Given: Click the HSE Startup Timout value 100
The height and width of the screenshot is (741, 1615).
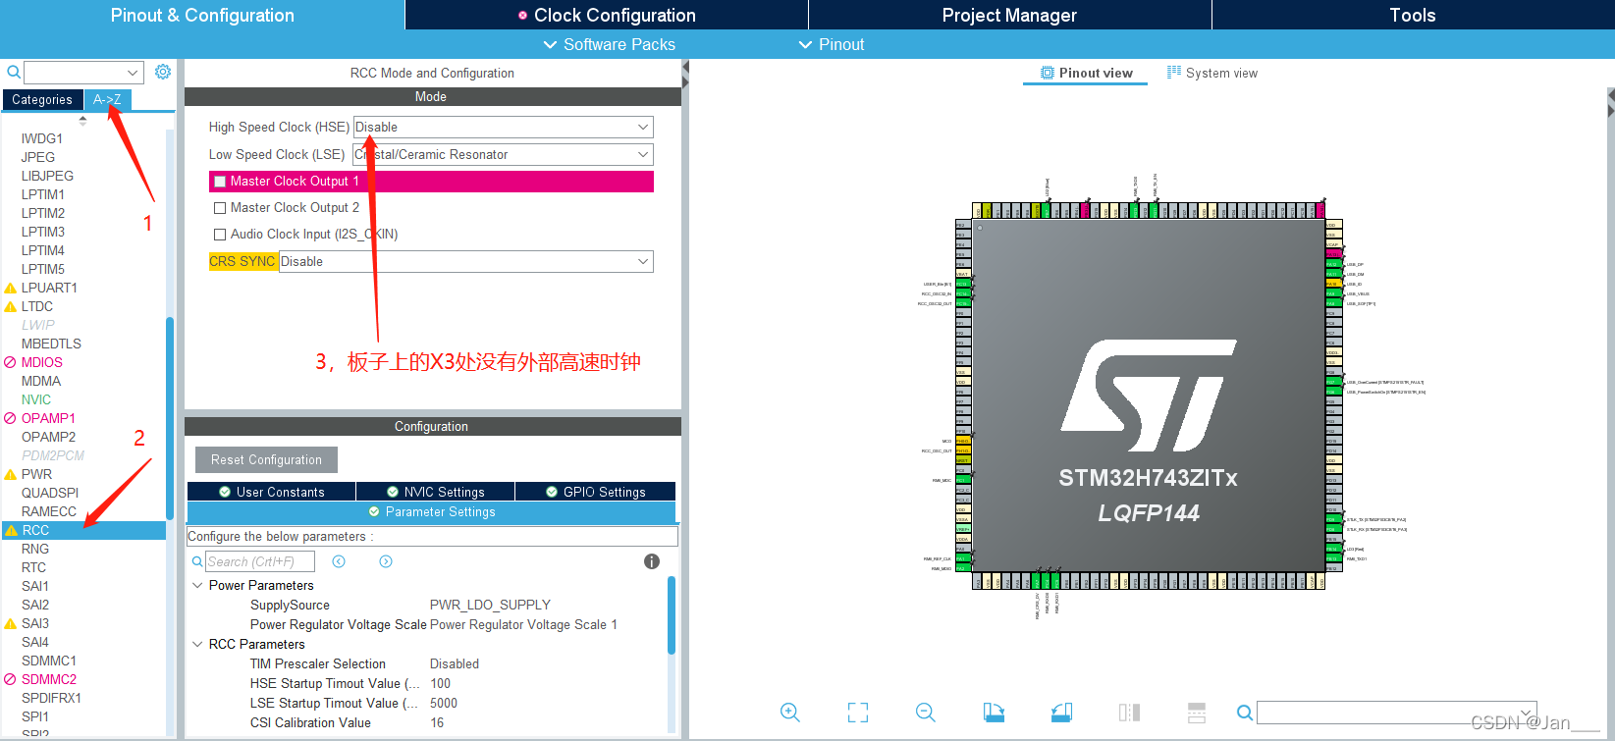Looking at the screenshot, I should tap(440, 683).
